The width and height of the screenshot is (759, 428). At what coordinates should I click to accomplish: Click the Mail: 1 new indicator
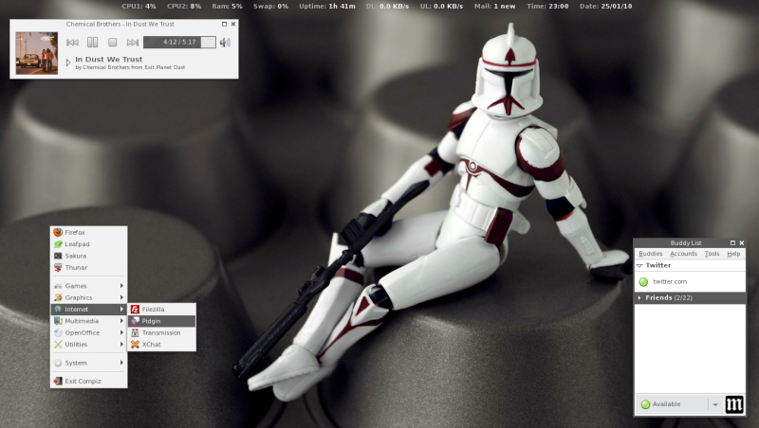point(494,7)
